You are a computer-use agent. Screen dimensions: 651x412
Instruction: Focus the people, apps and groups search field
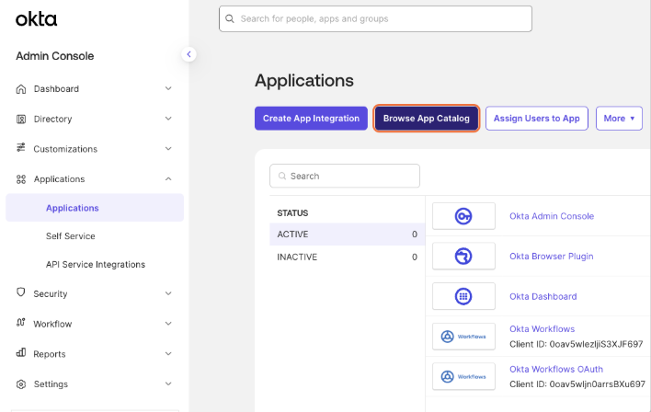tap(375, 18)
